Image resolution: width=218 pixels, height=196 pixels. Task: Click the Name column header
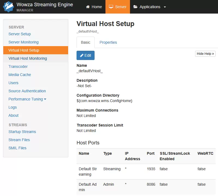tap(84, 153)
